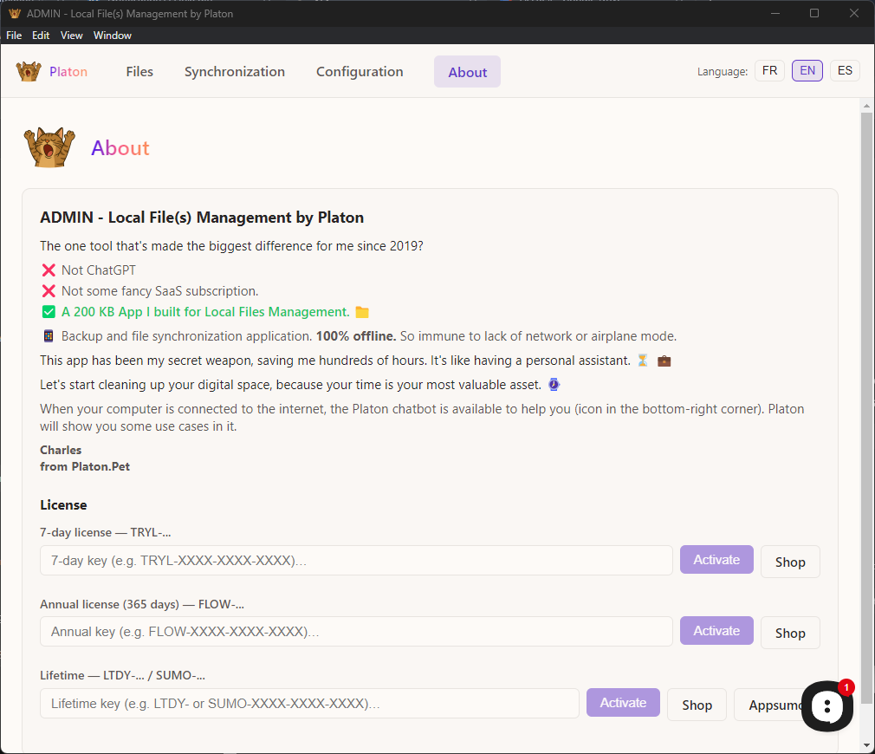Expand the View menu
The width and height of the screenshot is (875, 754).
tap(72, 36)
